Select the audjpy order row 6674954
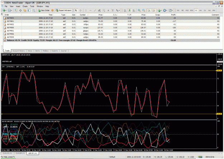224x159 pixels. tap(111, 18)
